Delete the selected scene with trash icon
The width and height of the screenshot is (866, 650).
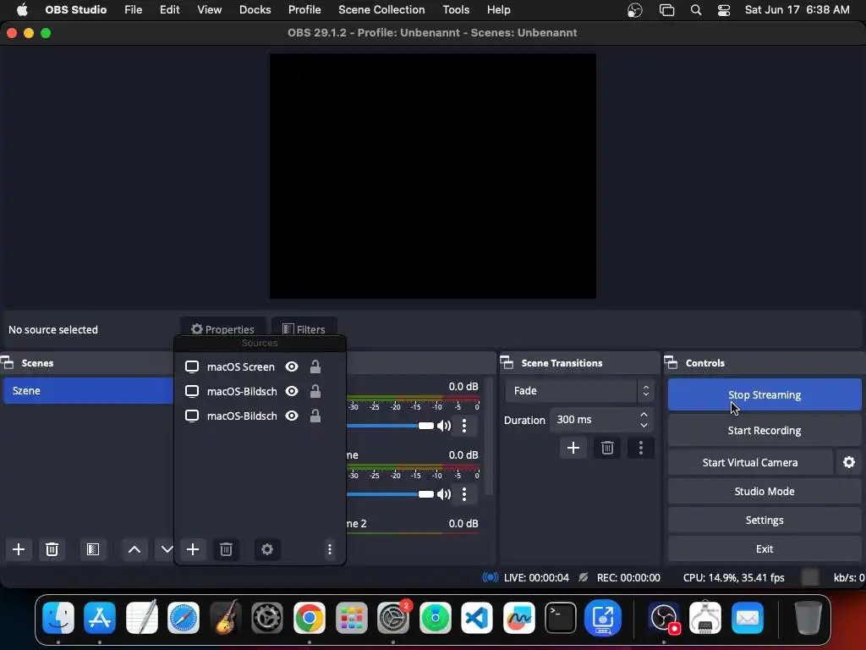pos(52,549)
